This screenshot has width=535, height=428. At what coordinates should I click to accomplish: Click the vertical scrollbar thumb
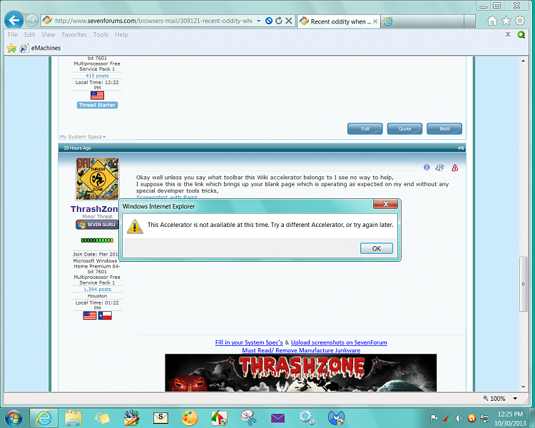(x=523, y=284)
